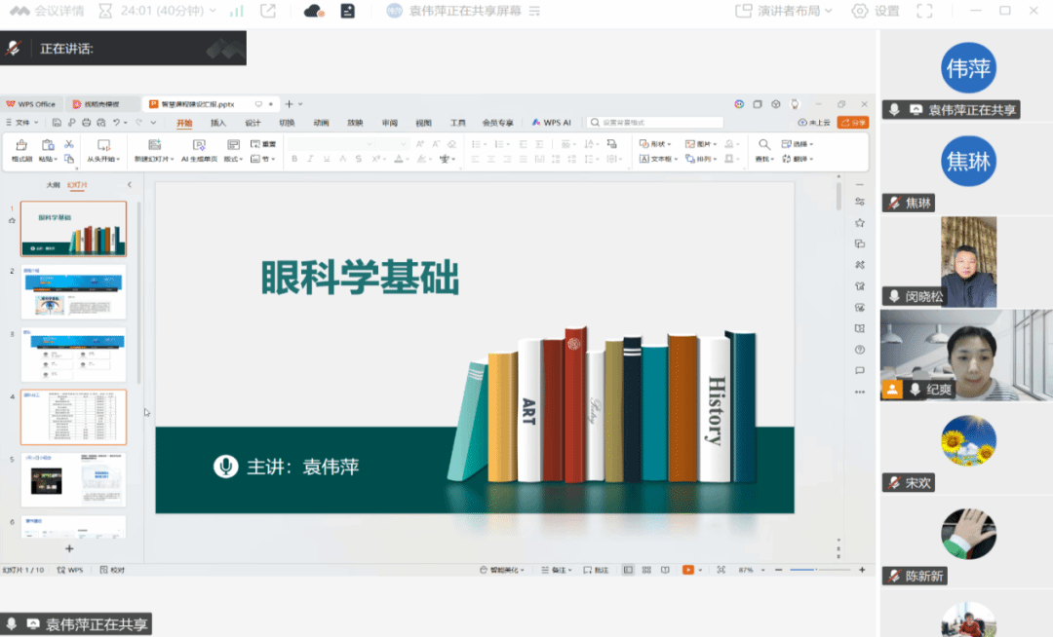Click the orange 分享 share button

[x=852, y=123]
